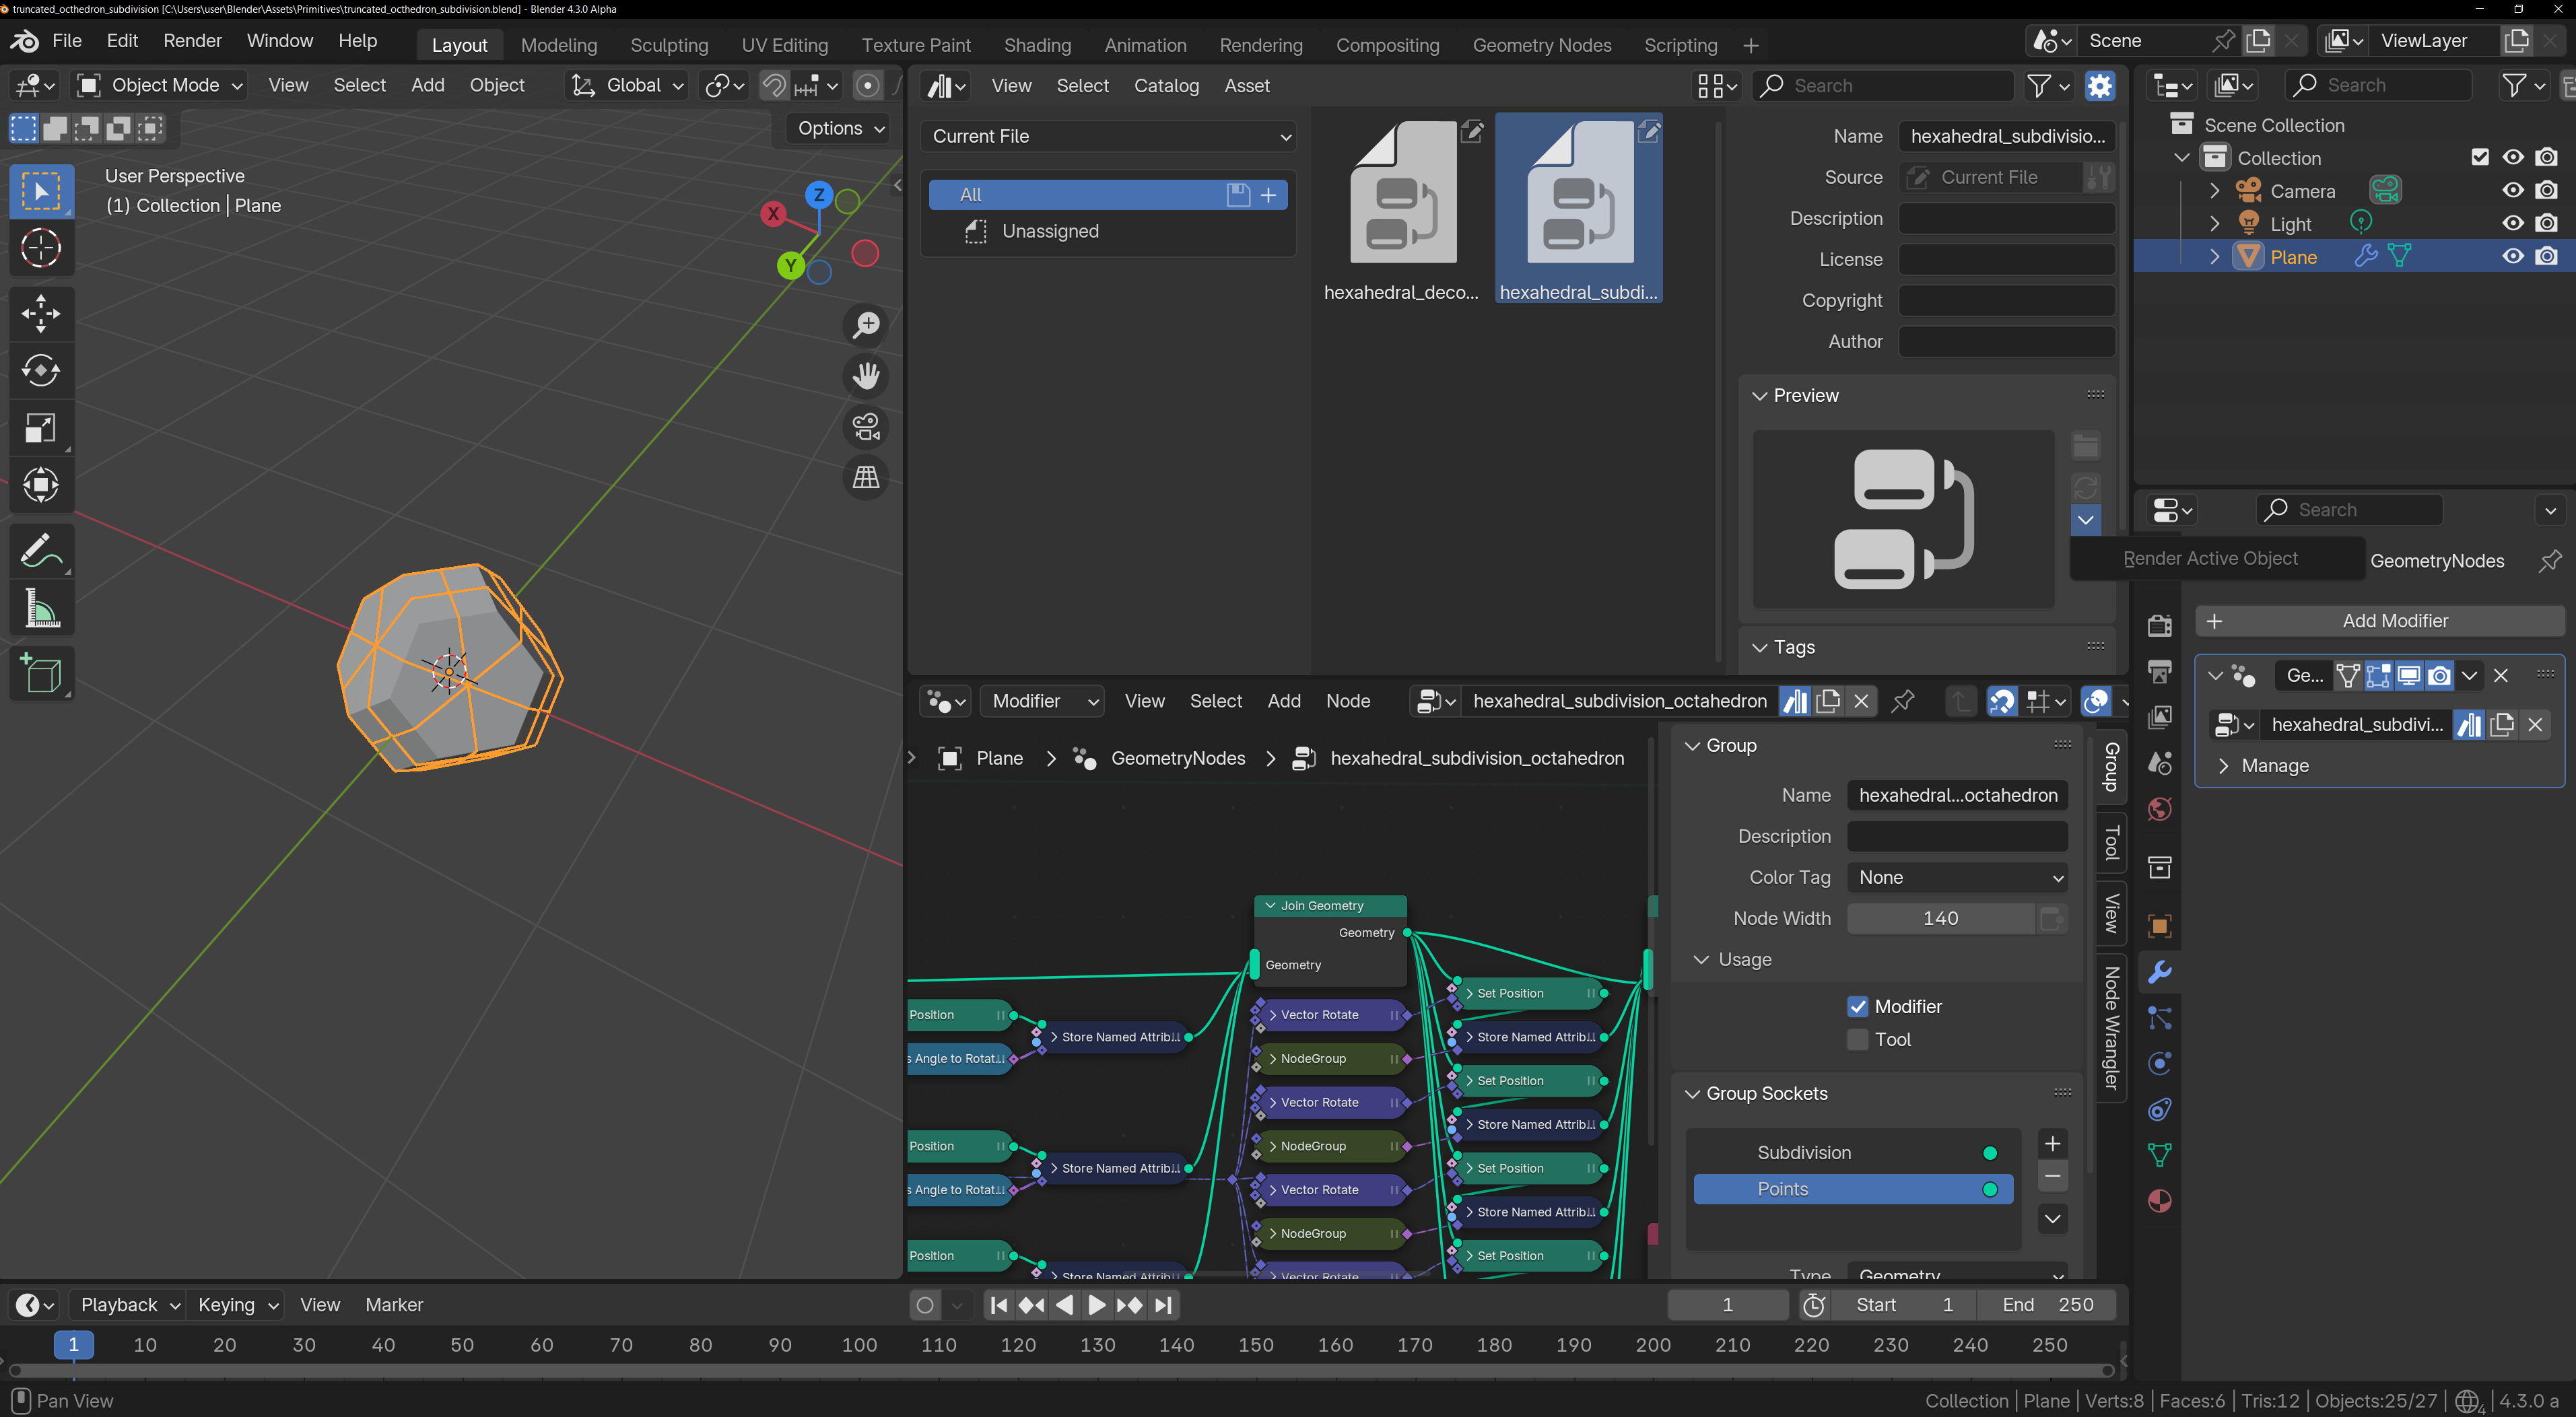Viewport: 2576px width, 1417px height.
Task: Adjust the Node Width value field
Action: click(x=1940, y=919)
